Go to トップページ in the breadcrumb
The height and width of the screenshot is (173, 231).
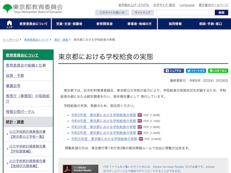tap(11, 40)
